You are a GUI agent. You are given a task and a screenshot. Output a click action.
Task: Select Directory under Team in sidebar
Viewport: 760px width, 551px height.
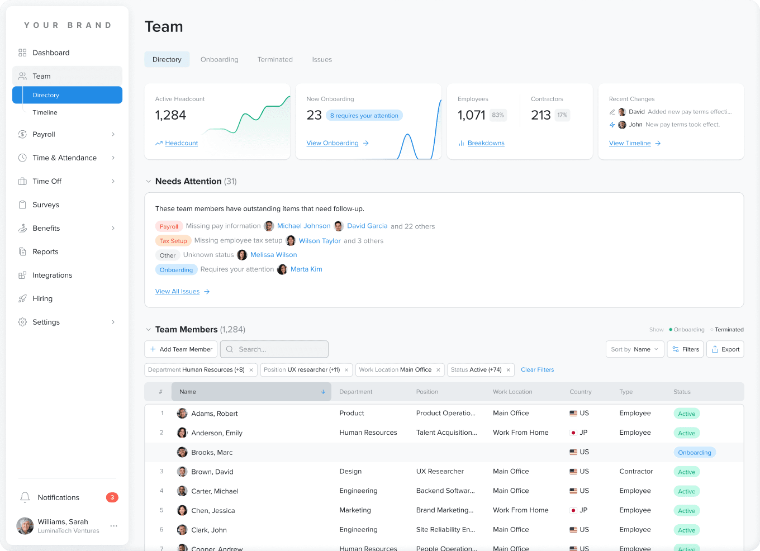coord(67,95)
